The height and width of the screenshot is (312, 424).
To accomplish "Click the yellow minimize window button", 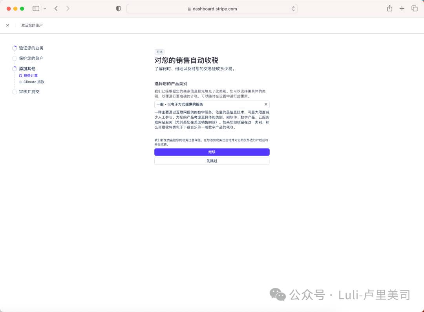I will pos(15,9).
